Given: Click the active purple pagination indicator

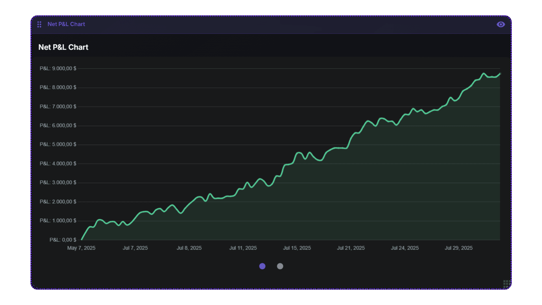Looking at the screenshot, I should [x=262, y=266].
